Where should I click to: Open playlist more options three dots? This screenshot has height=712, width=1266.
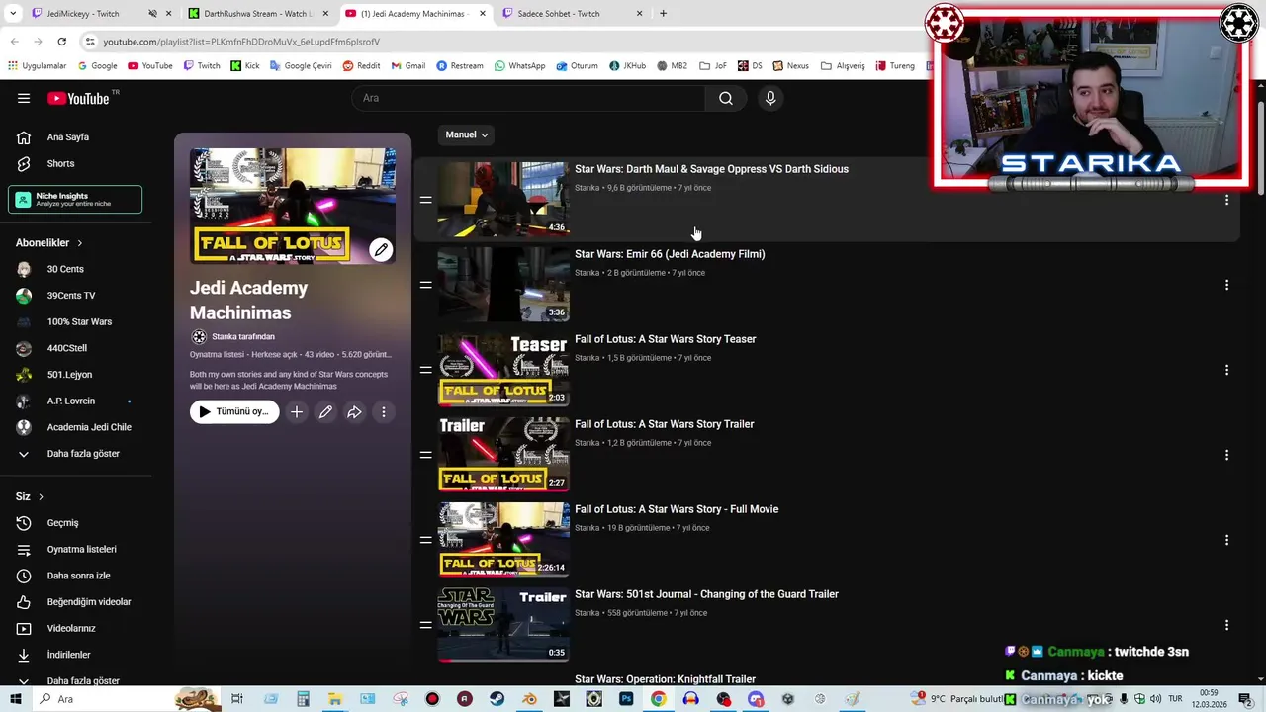384,412
